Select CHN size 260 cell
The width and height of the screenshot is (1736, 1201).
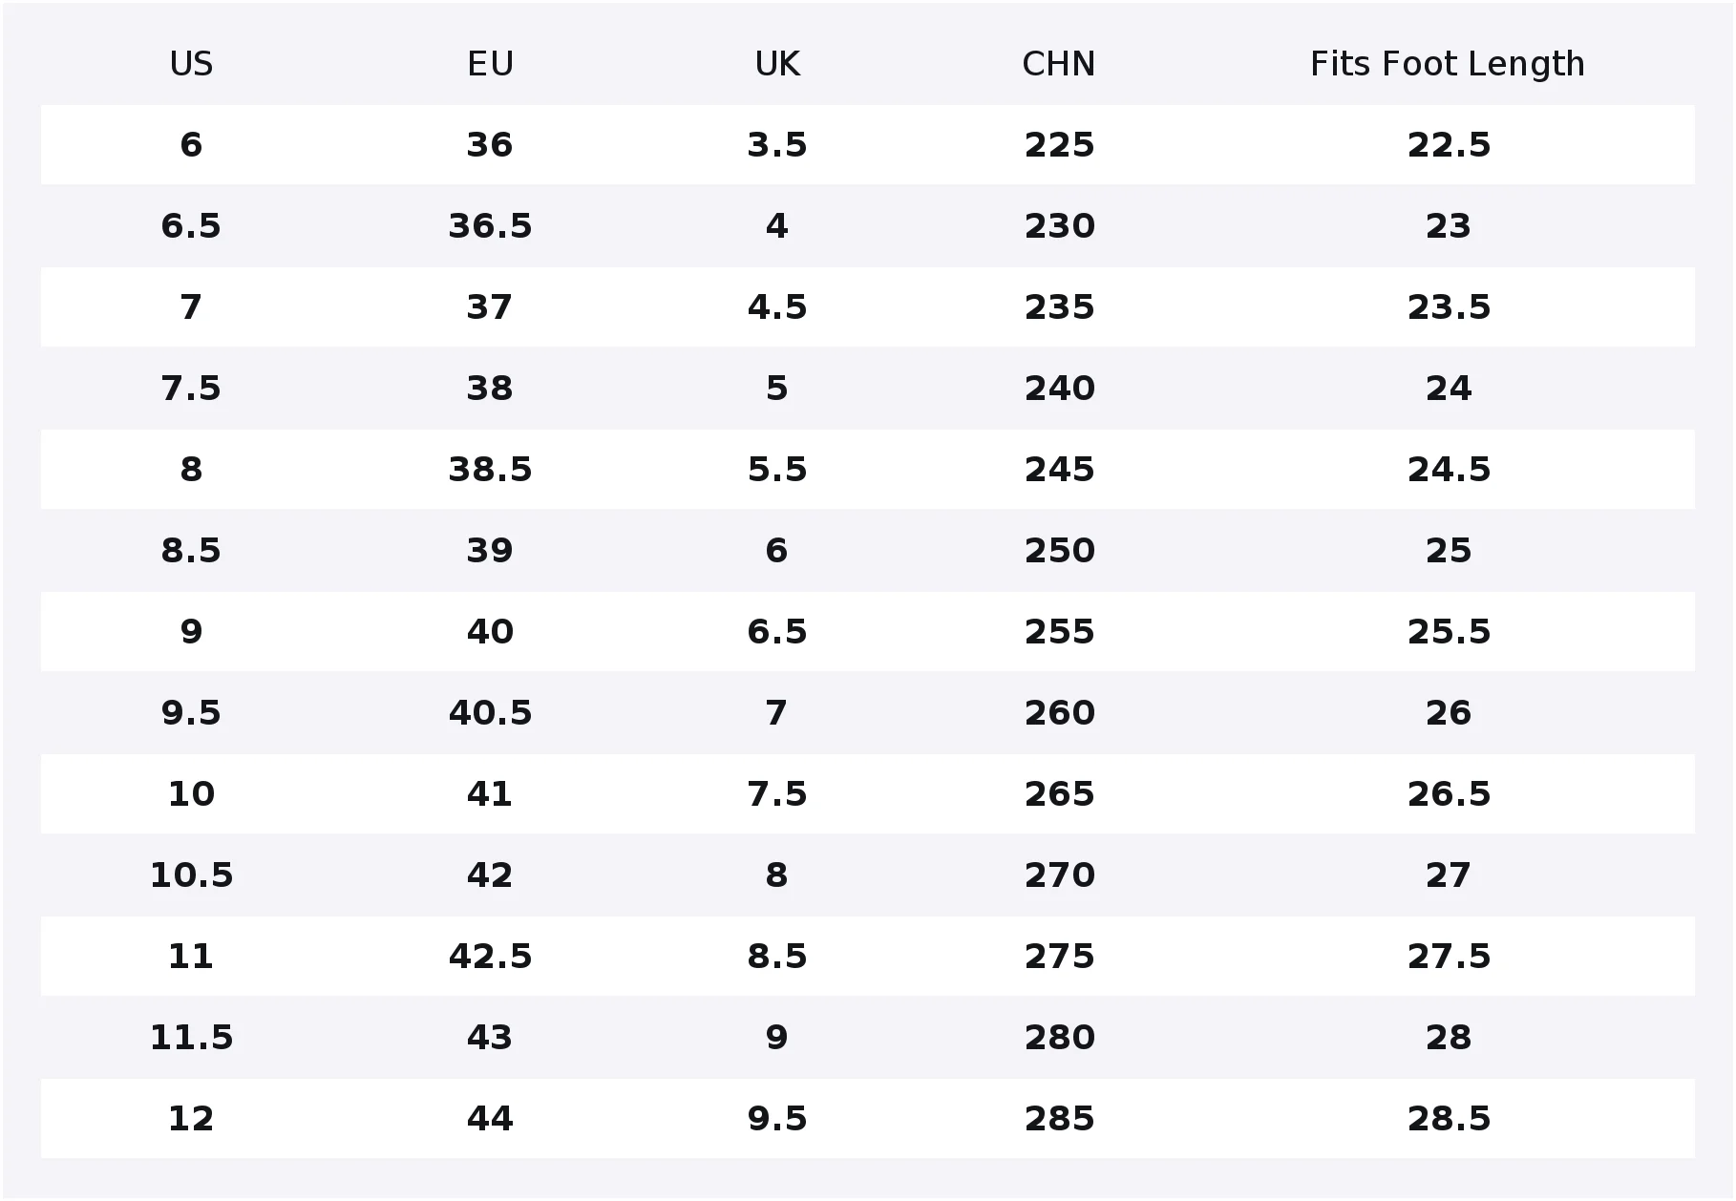point(1059,713)
